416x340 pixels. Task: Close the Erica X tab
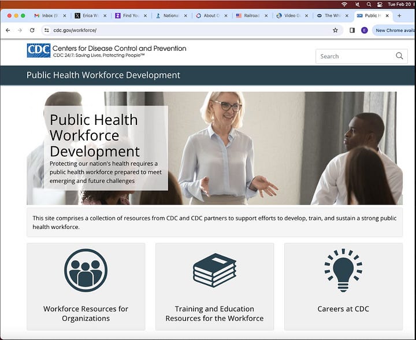coord(105,16)
